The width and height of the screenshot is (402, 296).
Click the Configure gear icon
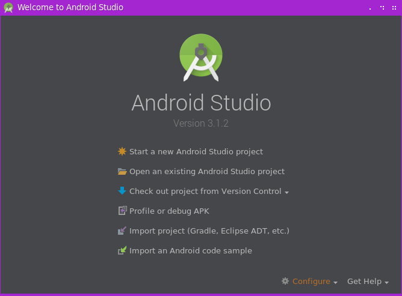click(x=285, y=281)
